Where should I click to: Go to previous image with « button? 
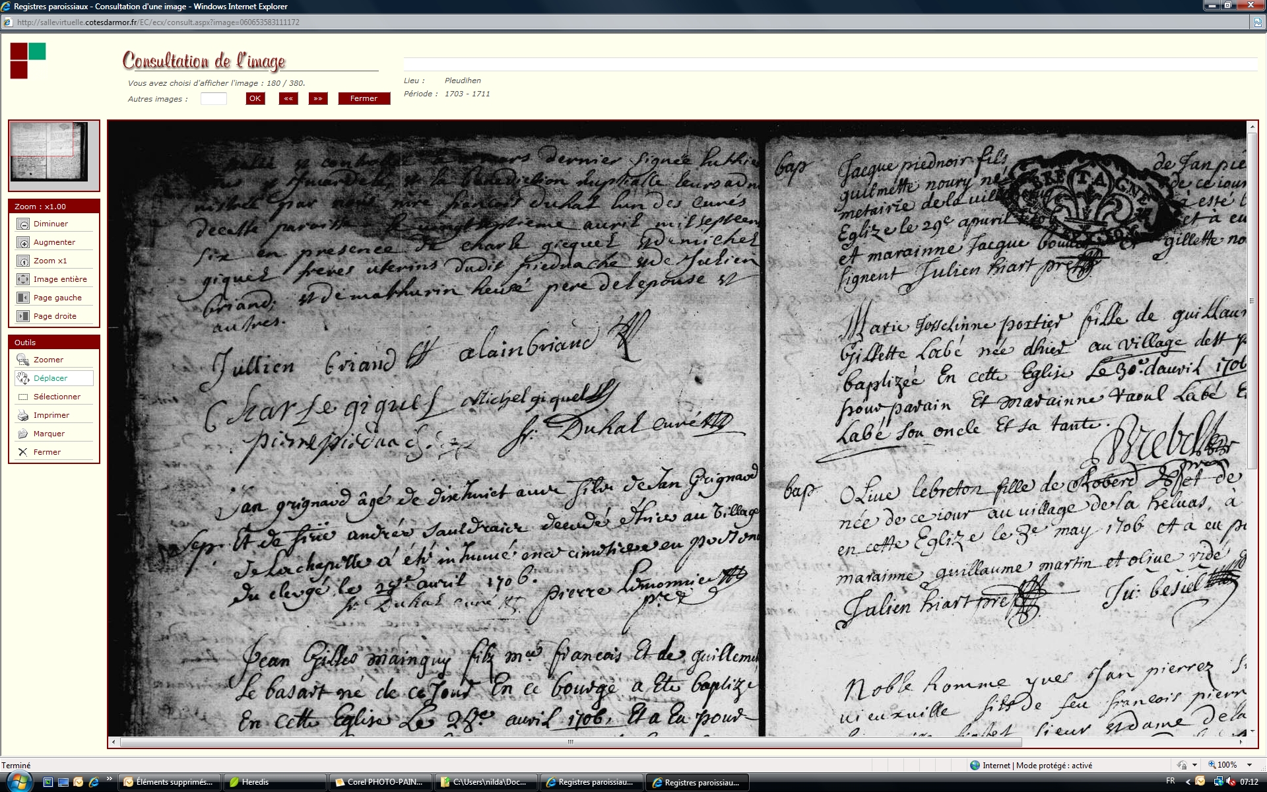(x=288, y=99)
